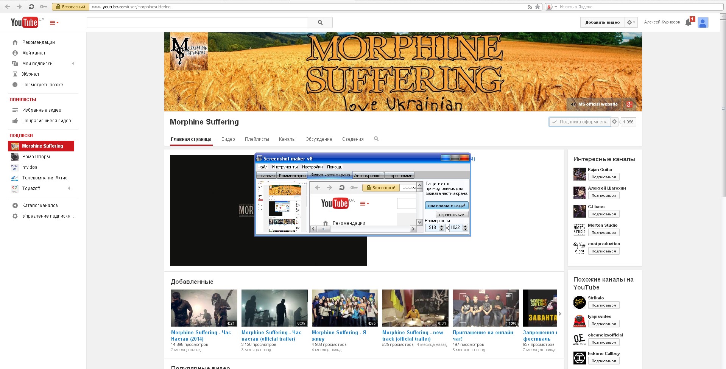Click the или нажмите сюда! button
The width and height of the screenshot is (726, 369).
447,206
